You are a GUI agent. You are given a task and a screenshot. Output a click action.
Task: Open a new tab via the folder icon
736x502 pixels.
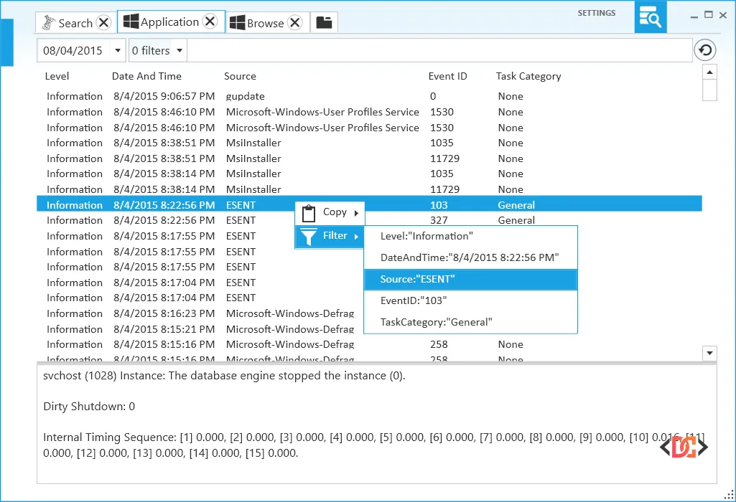click(x=324, y=22)
